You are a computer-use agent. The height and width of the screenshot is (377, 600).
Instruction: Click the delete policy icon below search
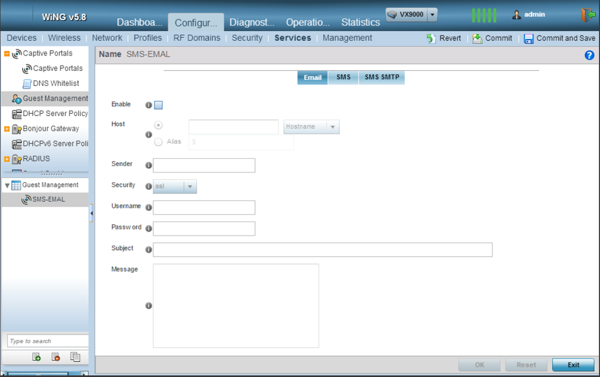point(56,357)
